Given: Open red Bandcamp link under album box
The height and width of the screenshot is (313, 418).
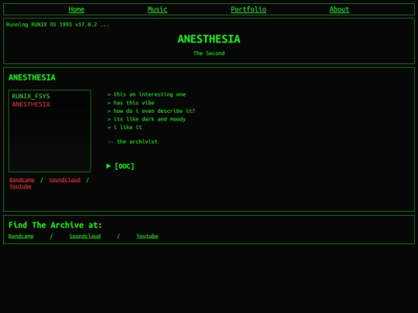Looking at the screenshot, I should (x=22, y=179).
